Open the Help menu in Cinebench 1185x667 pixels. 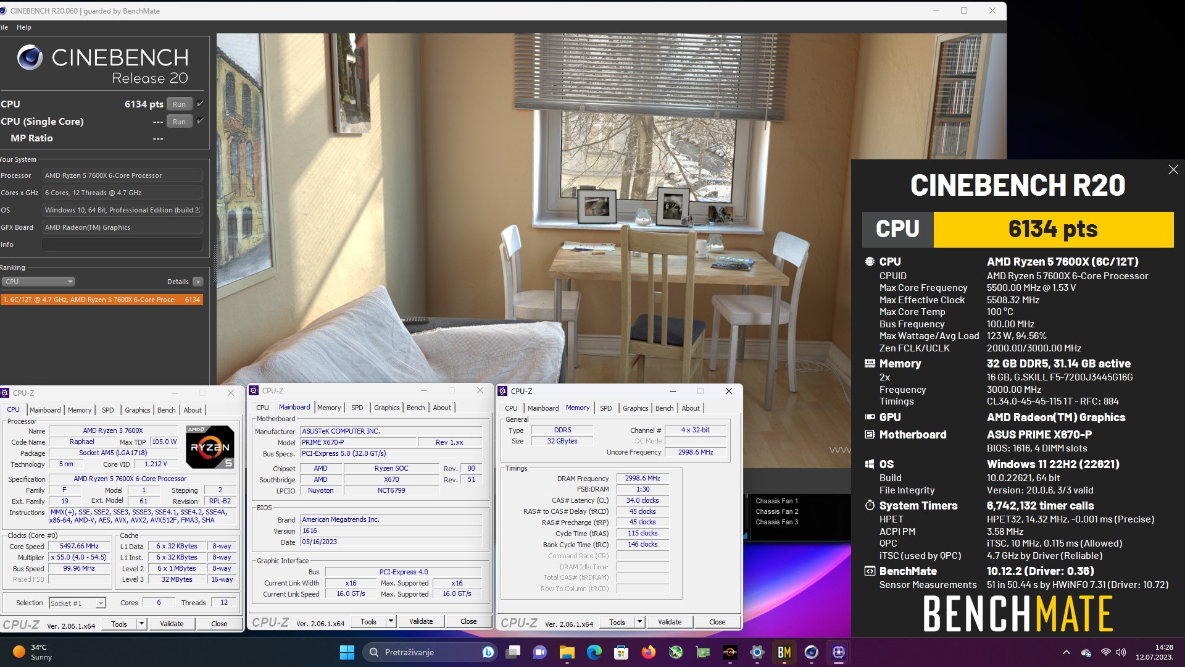(24, 27)
